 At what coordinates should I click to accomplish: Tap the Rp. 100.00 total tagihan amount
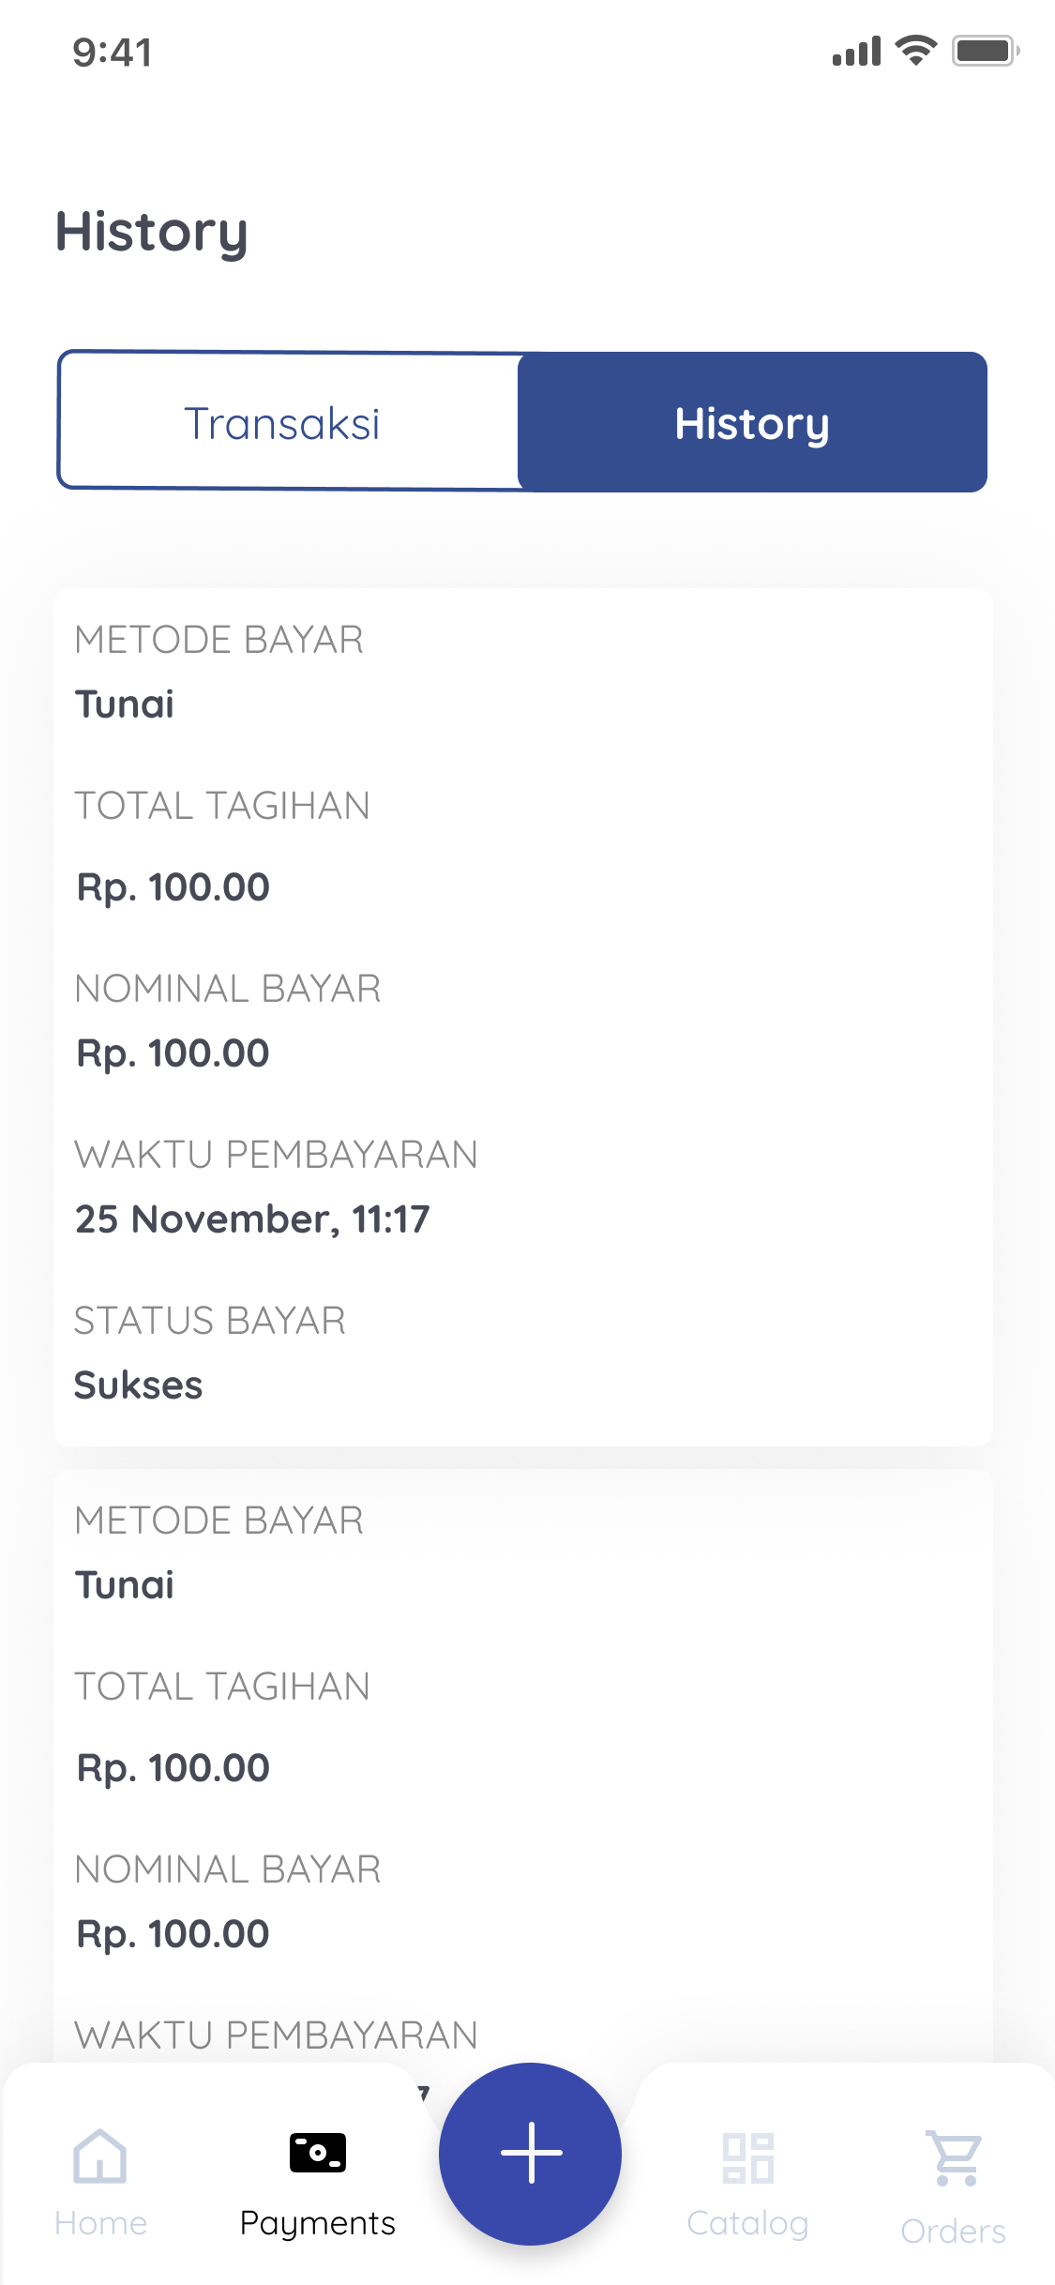click(172, 885)
